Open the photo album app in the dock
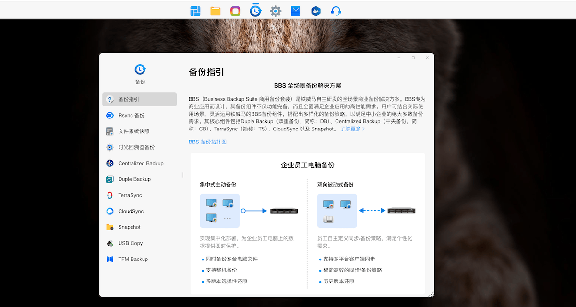576x307 pixels. tap(235, 10)
